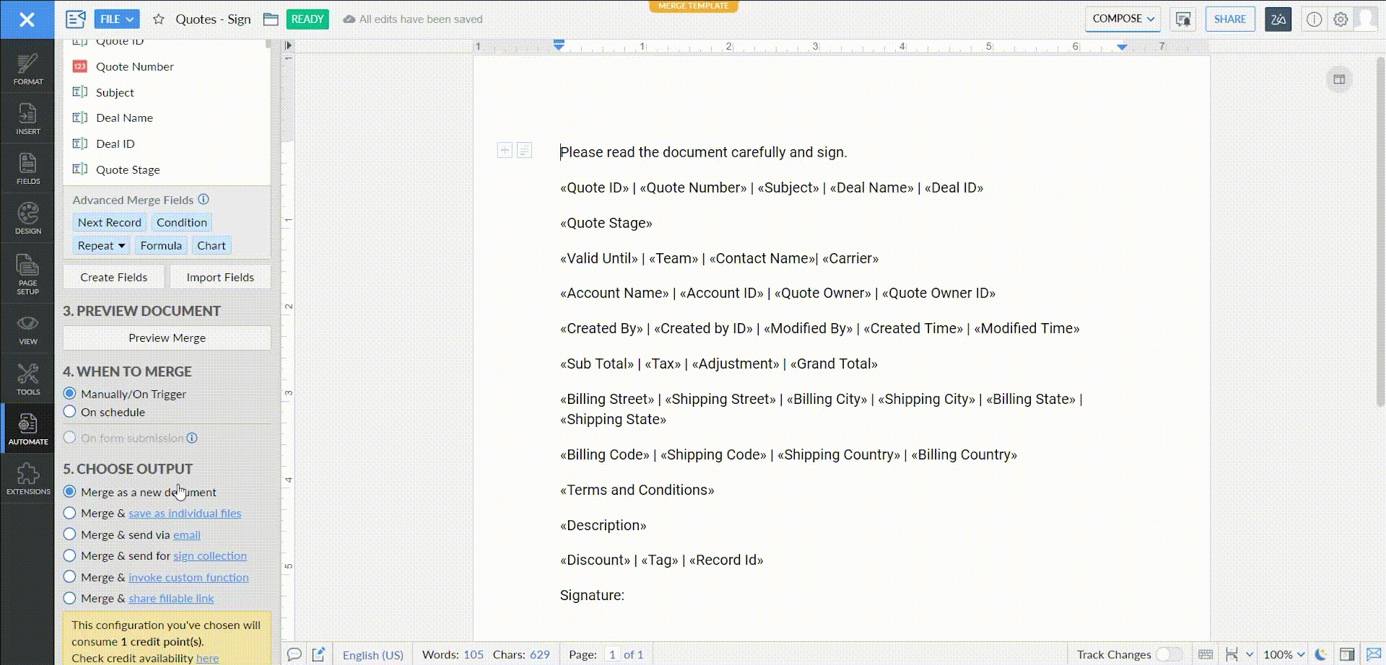
Task: Open the Insert panel in sidebar
Action: (x=27, y=119)
